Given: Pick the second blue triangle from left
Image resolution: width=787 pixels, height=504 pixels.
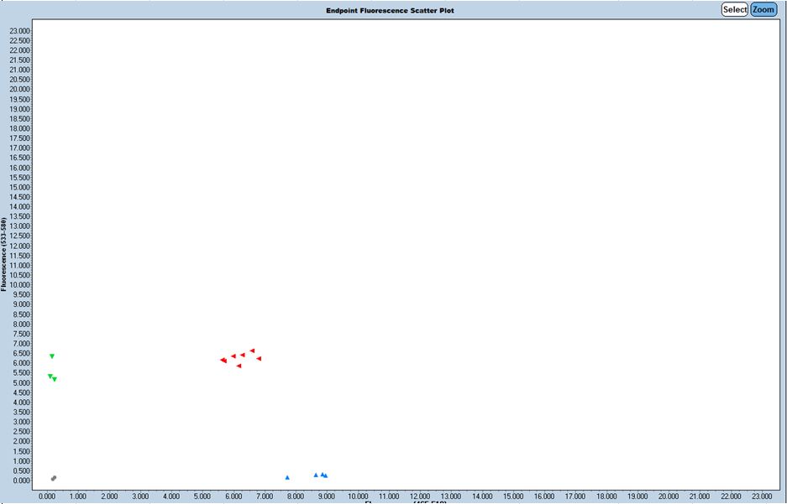Looking at the screenshot, I should (x=316, y=475).
